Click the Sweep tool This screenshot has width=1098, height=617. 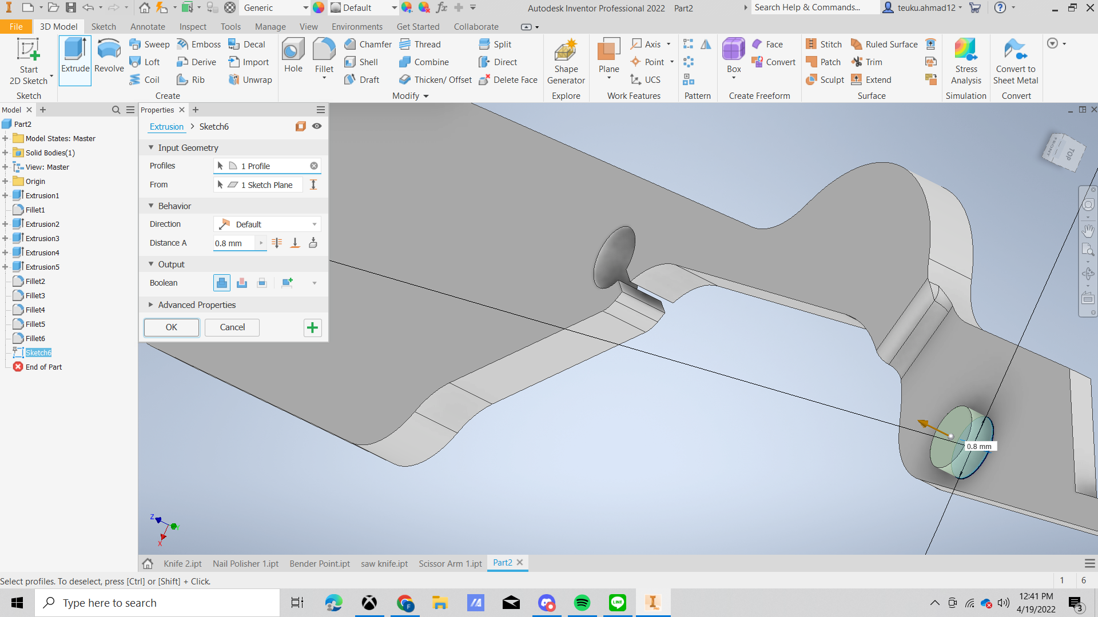pos(149,45)
